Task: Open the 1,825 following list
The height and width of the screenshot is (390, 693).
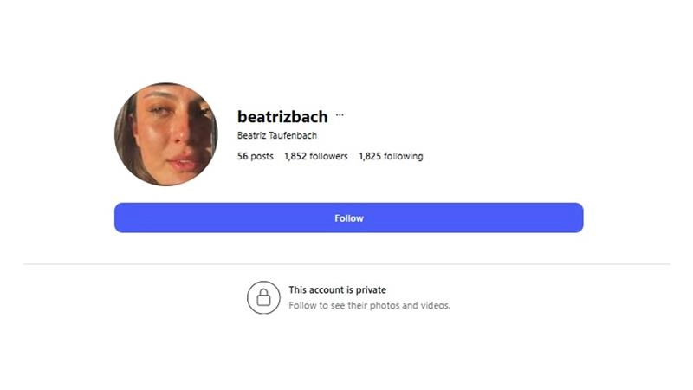Action: [391, 156]
